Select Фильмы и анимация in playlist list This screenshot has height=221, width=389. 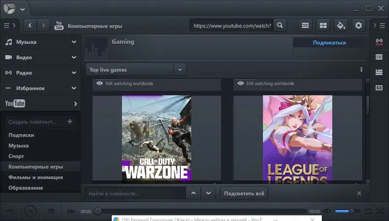tap(35, 177)
